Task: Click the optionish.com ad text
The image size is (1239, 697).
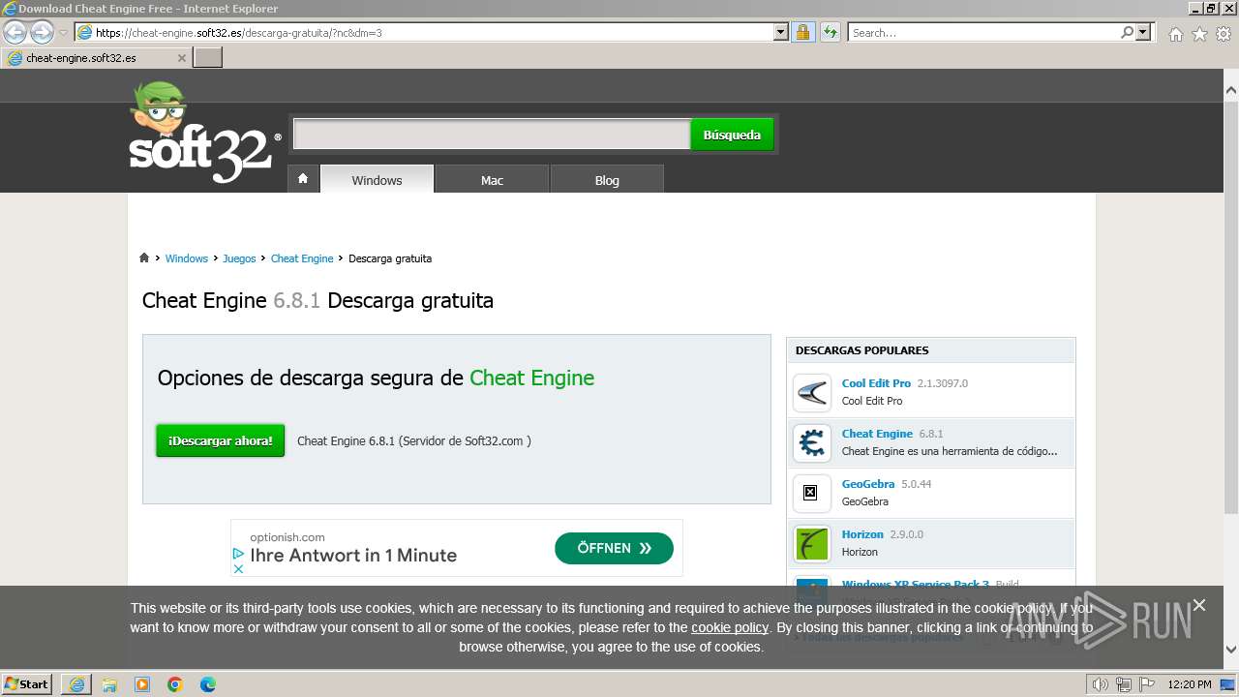Action: pyautogui.click(x=287, y=537)
